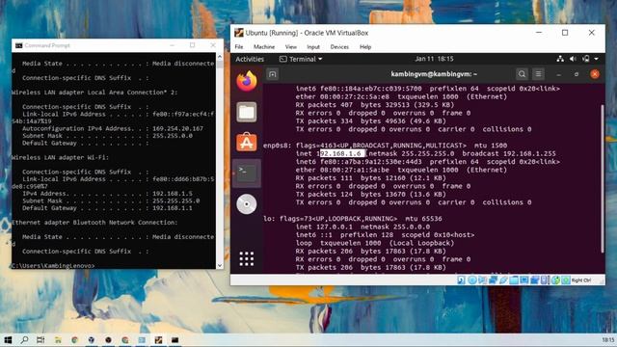Image resolution: width=617 pixels, height=347 pixels.
Task: Click display indicator in VirtualBox status bar
Action: (x=524, y=280)
